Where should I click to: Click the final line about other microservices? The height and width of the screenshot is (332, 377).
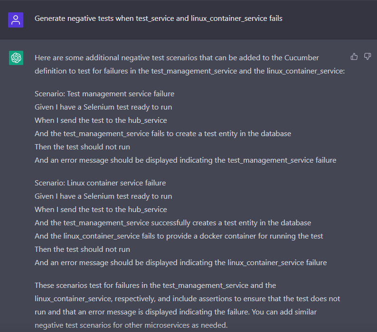[131, 325]
